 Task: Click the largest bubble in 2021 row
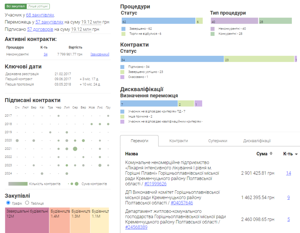(x=75, y=149)
